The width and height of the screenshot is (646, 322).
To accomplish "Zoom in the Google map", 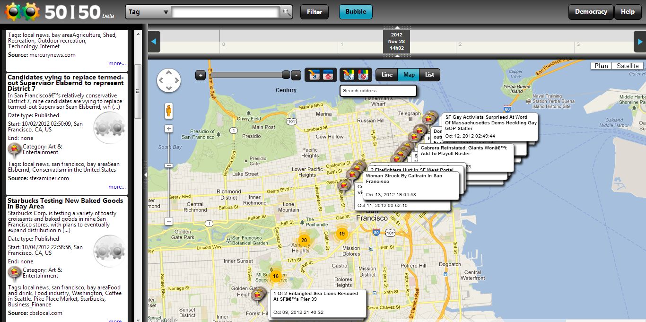I will [169, 129].
